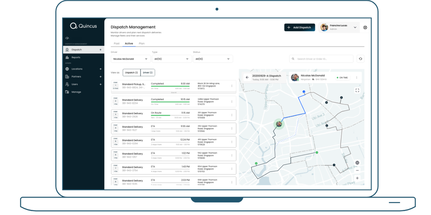Image resolution: width=431 pixels, height=215 pixels.
Task: Click the blue stop 3 marker on map
Action: (304, 92)
